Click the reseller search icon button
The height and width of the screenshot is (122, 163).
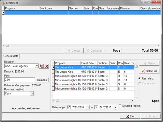click(x=41, y=66)
